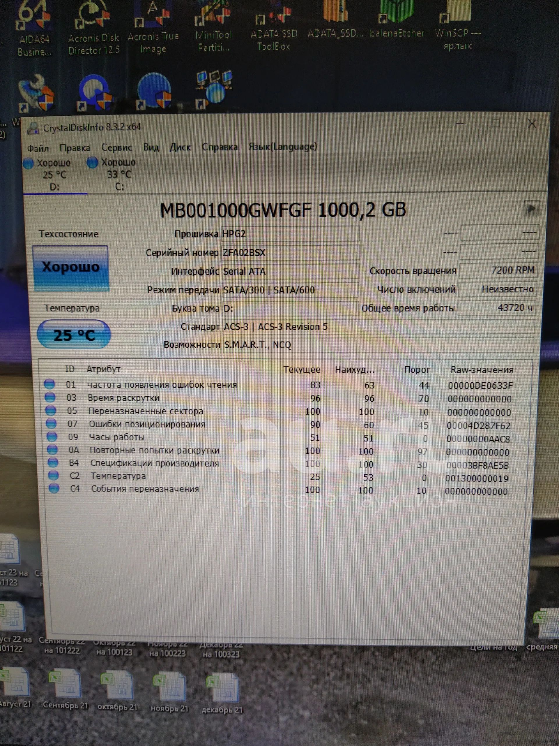Viewport: 559px width, 746px height.
Task: Click the Прошивка HPG2 field
Action: point(291,233)
